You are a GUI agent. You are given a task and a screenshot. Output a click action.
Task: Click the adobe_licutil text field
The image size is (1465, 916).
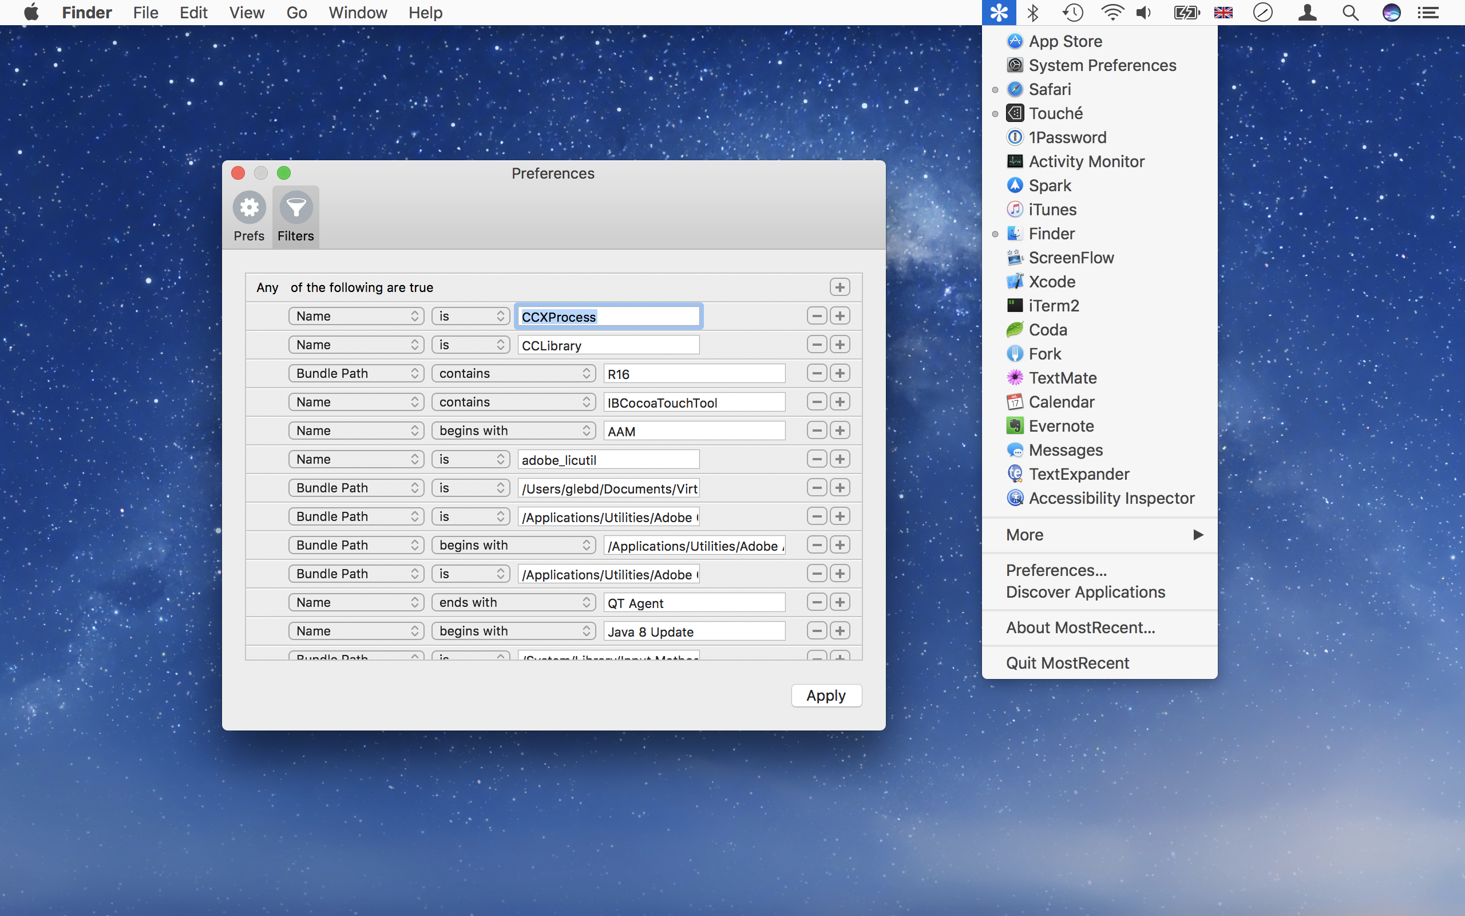coord(608,460)
